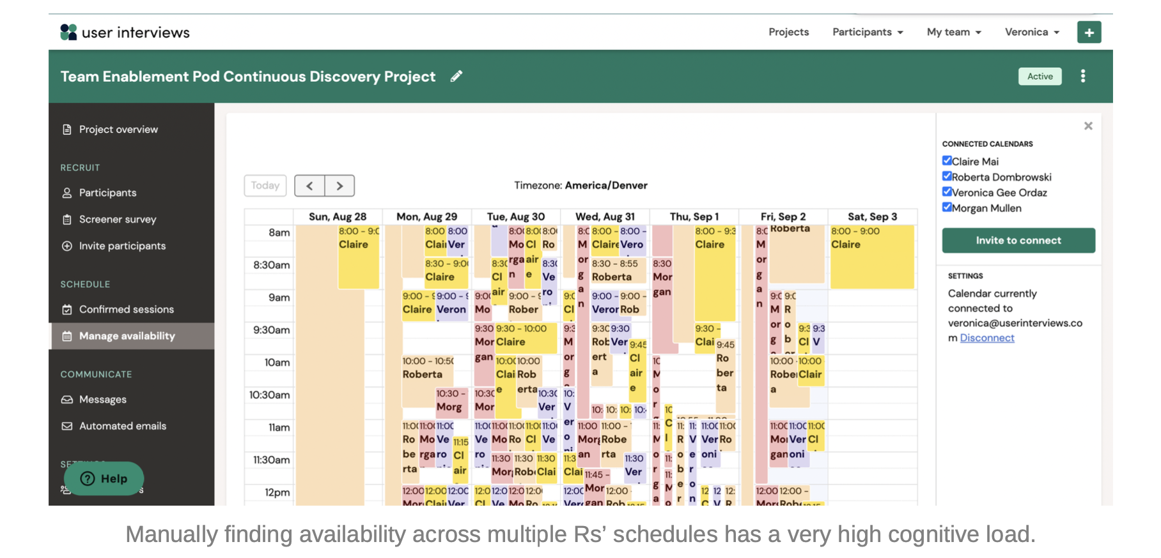Click Claire's 8:00 event on Thu, Sep 1
Viewport: 1161px width, 558px height.
(x=715, y=273)
